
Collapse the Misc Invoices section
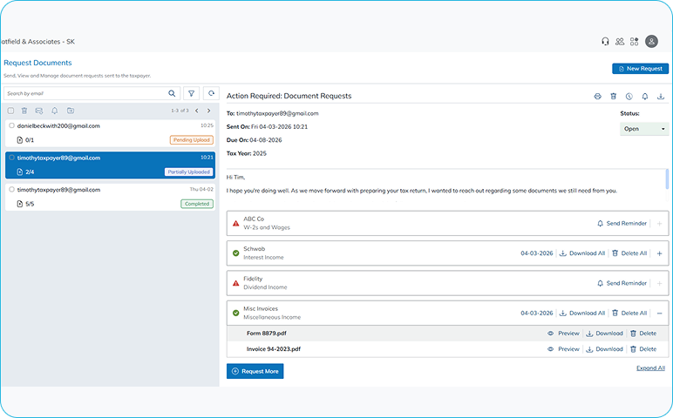pos(659,313)
